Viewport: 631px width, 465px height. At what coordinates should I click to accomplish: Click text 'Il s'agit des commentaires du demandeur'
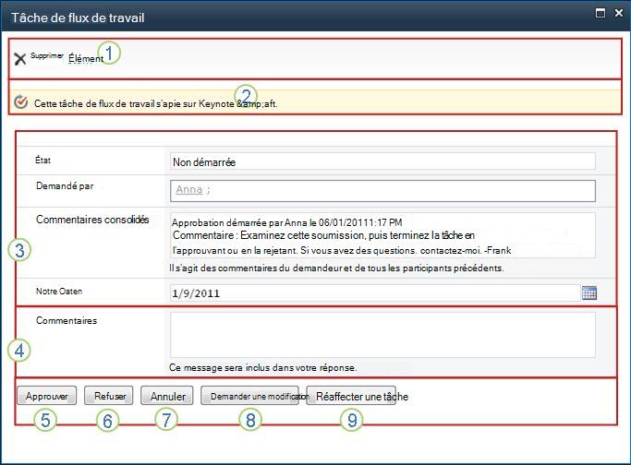(256, 268)
